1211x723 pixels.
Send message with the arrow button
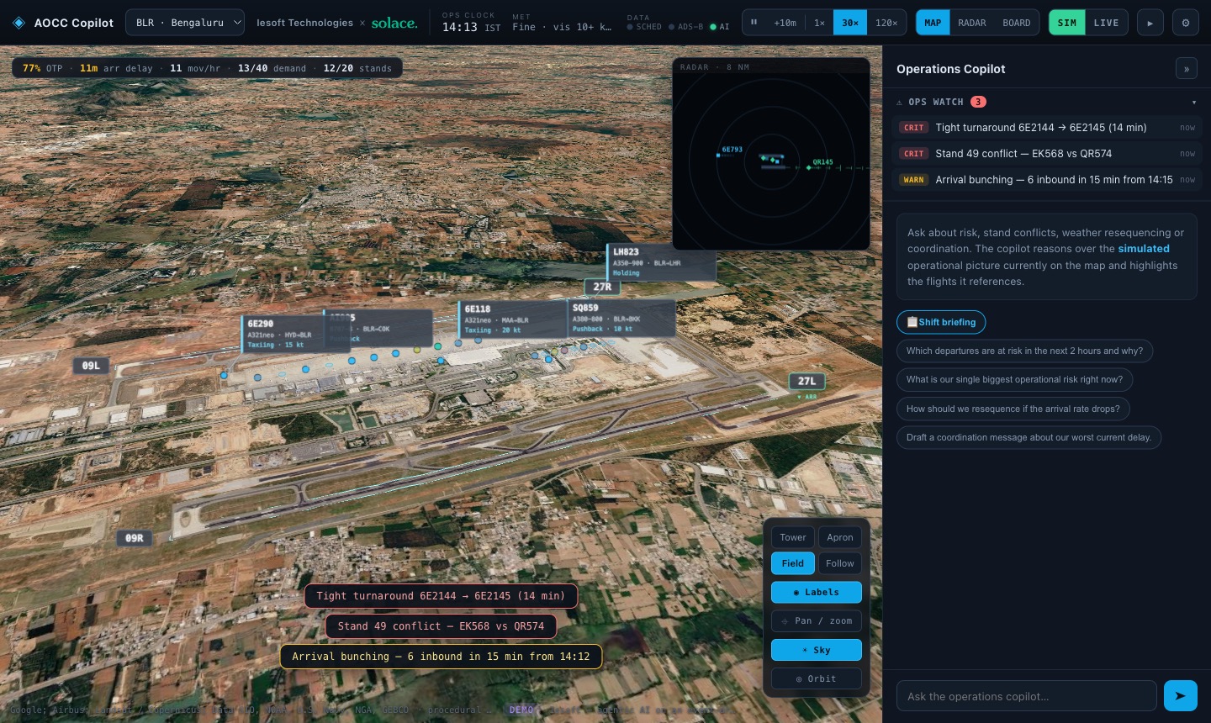(1181, 696)
